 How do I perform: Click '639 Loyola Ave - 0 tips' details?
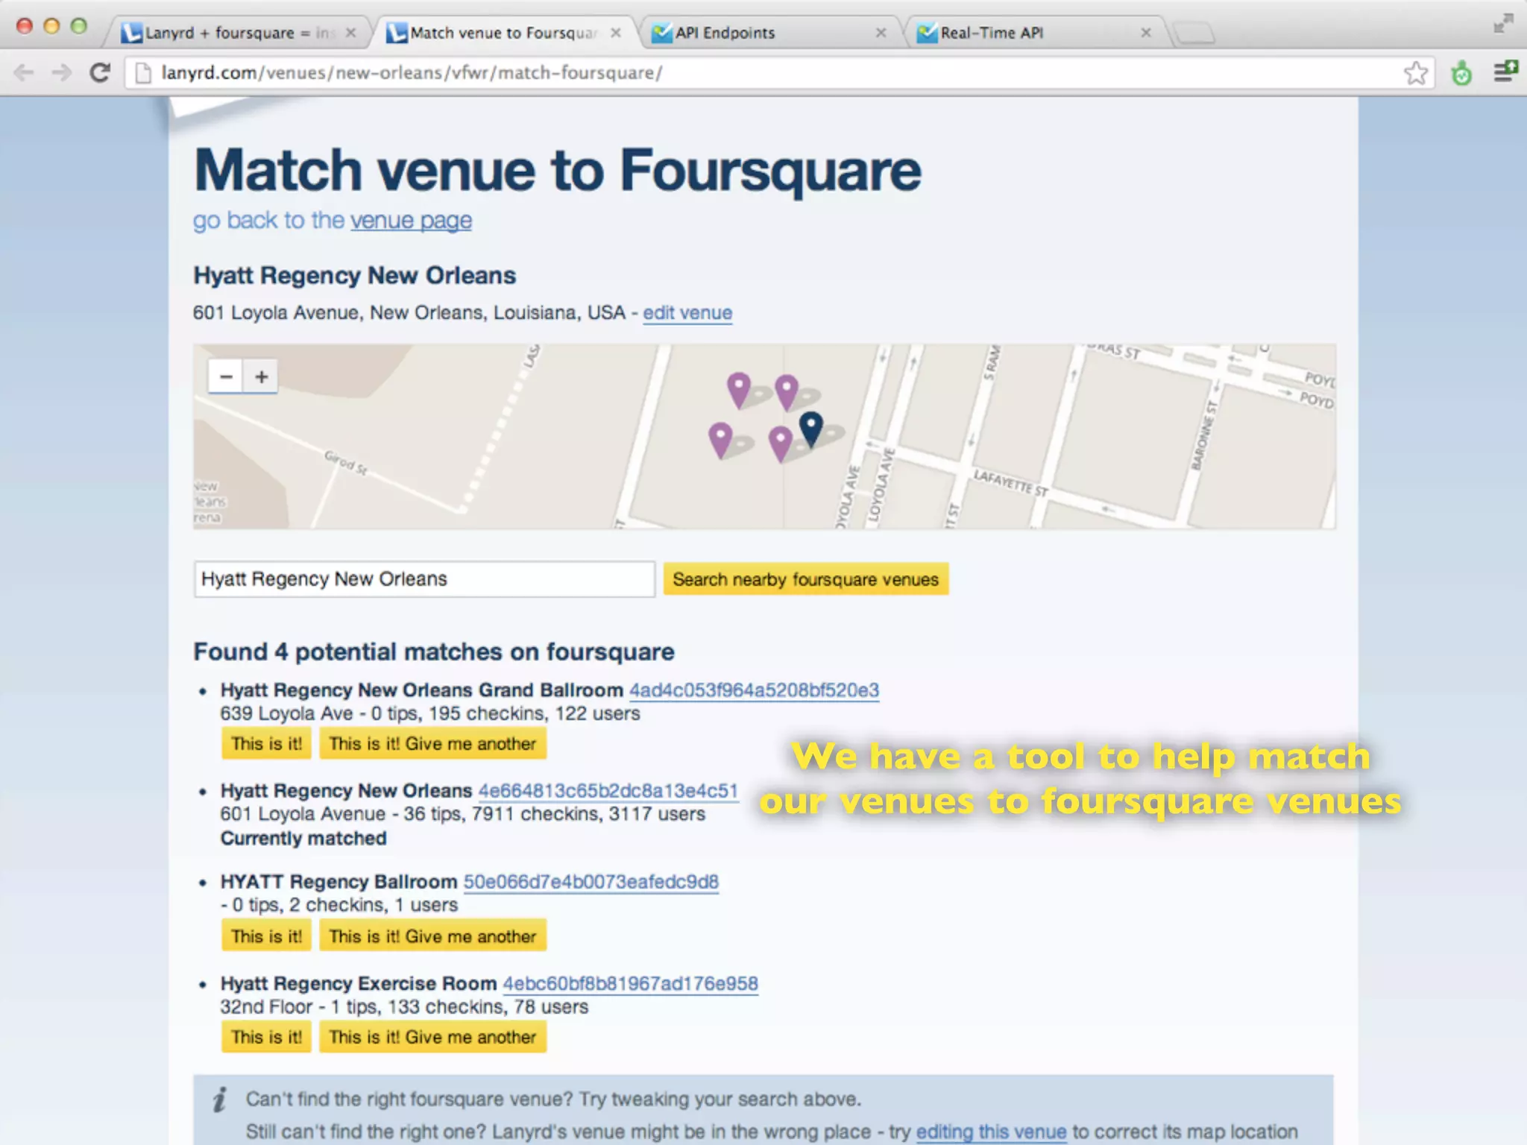pyautogui.click(x=430, y=714)
